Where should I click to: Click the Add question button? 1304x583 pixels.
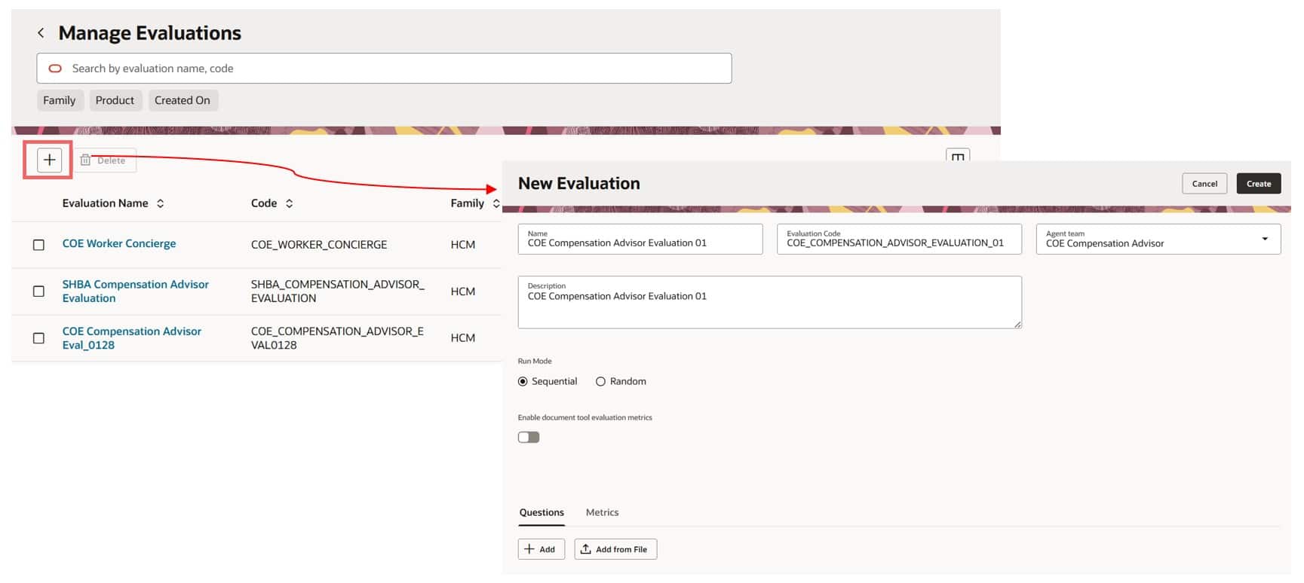coord(542,550)
